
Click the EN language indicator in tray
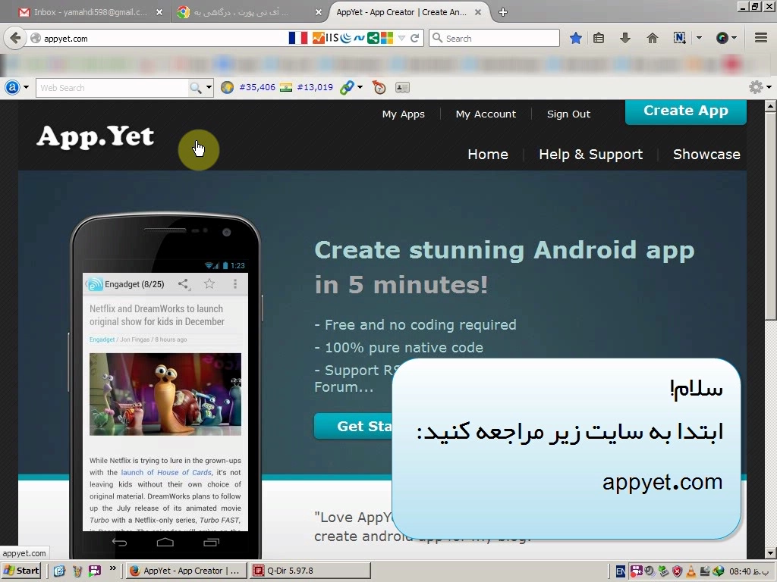[x=621, y=571]
